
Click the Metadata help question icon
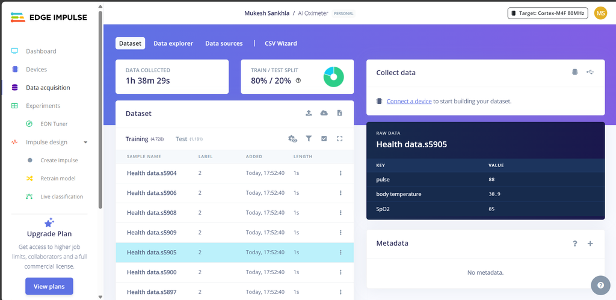(574, 243)
